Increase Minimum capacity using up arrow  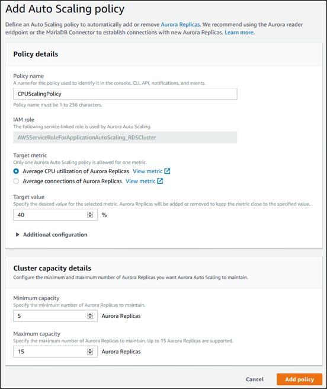tap(90, 314)
